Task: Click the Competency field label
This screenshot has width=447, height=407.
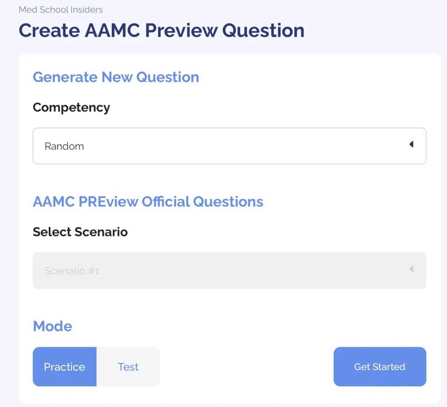Action: coord(71,107)
